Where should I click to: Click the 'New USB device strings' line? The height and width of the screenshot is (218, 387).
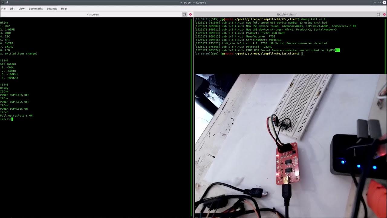pos(265,30)
